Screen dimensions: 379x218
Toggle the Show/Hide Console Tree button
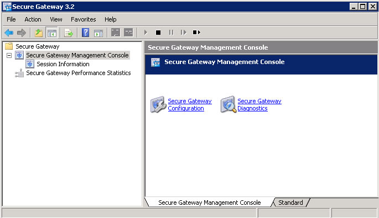click(51, 33)
